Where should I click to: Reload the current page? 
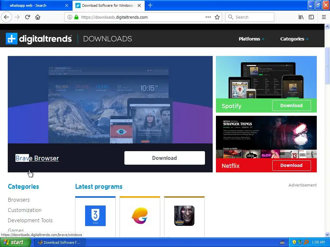28,17
